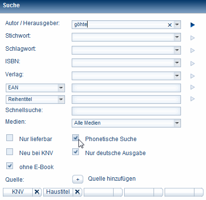Tick the Neu bei KNV checkbox
Viewport: 206px width, 200px height.
10,152
